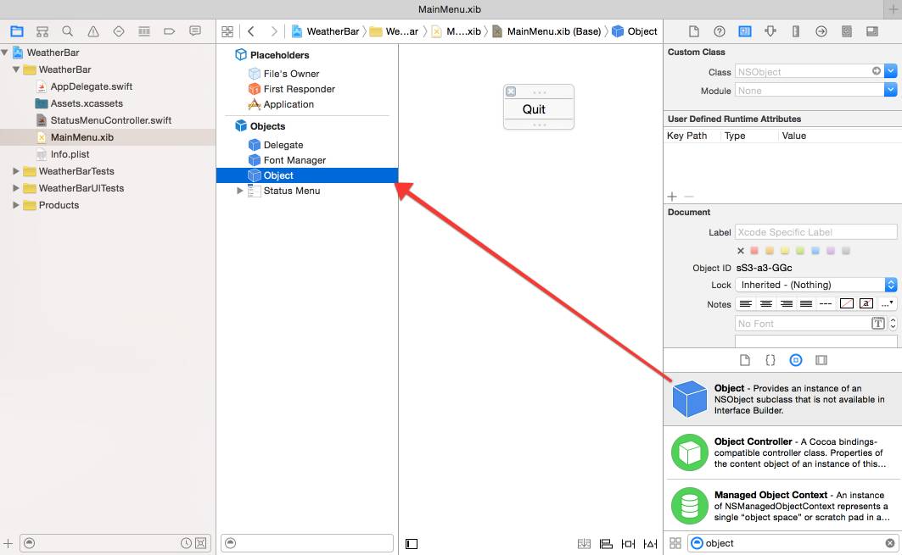Open the Report navigator tab
The width and height of the screenshot is (902, 555).
coord(195,31)
